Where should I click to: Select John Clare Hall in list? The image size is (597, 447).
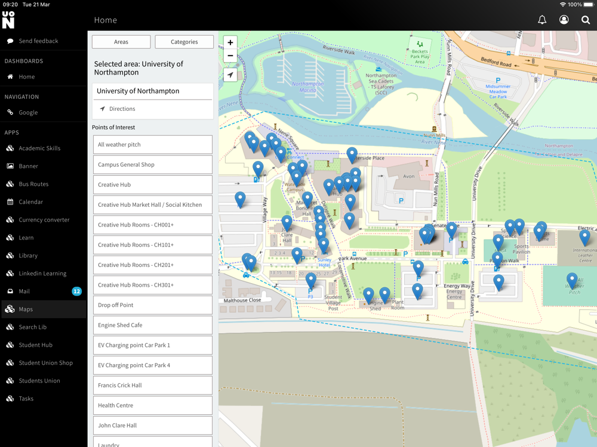coord(153,426)
